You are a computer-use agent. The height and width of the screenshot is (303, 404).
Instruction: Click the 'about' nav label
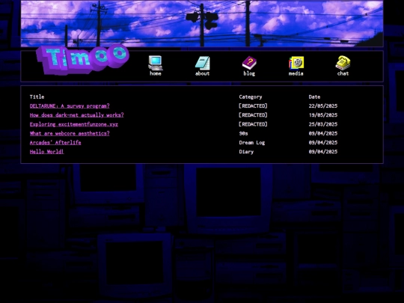coord(203,73)
